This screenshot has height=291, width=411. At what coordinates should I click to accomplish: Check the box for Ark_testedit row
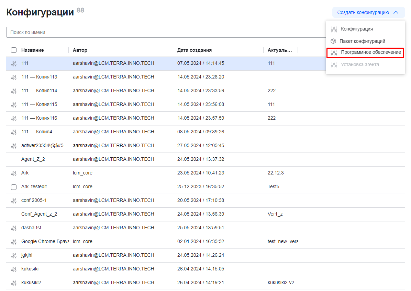[14, 187]
